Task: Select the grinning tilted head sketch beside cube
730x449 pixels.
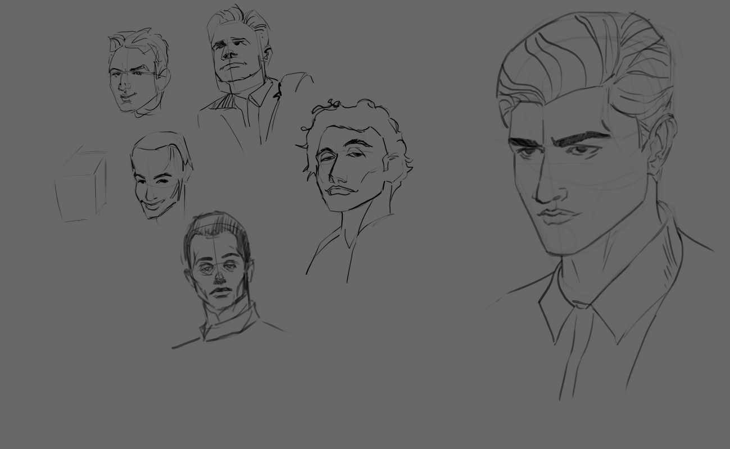Action: (x=161, y=176)
